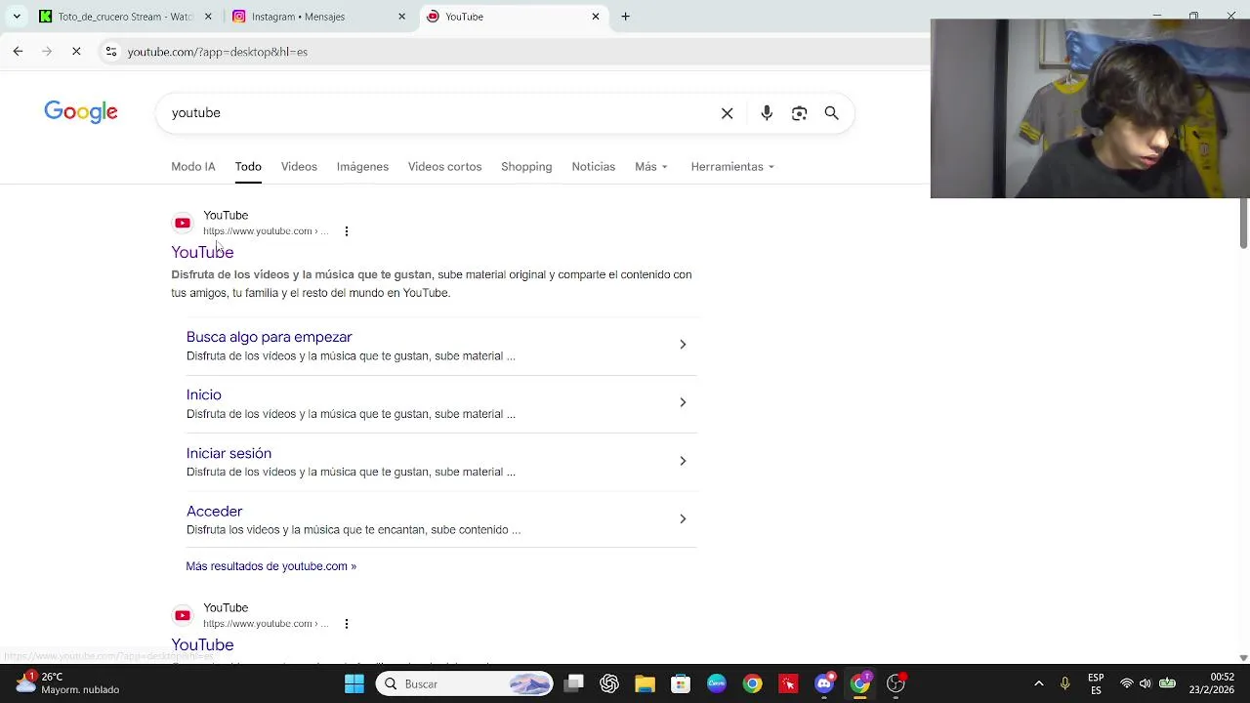Open the first YouTube result title link
The image size is (1250, 703).
point(202,252)
